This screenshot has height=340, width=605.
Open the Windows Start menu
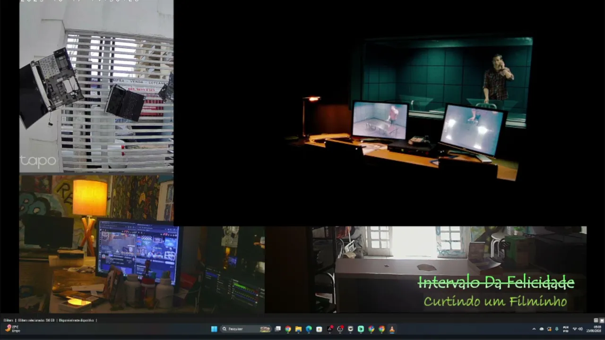[x=214, y=329]
